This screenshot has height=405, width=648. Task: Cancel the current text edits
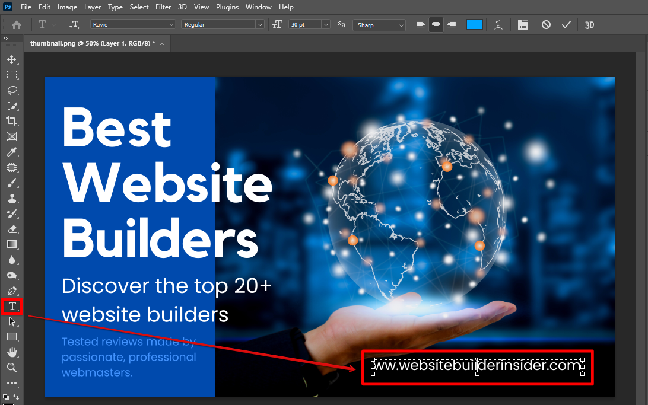(x=546, y=24)
